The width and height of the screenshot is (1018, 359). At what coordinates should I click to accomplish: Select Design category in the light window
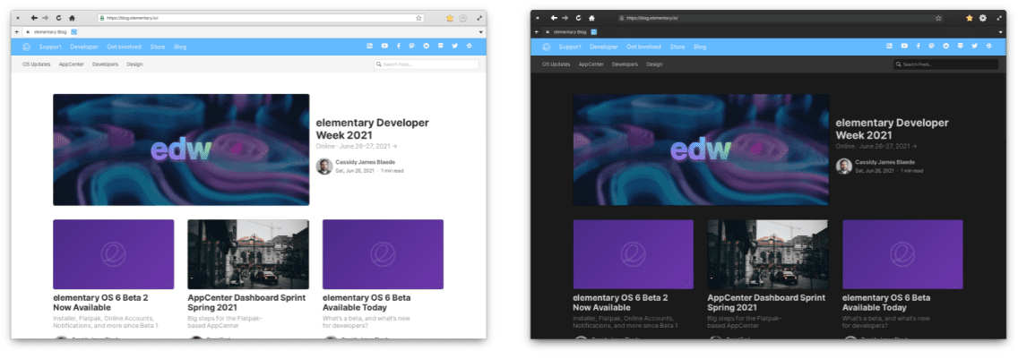(134, 64)
